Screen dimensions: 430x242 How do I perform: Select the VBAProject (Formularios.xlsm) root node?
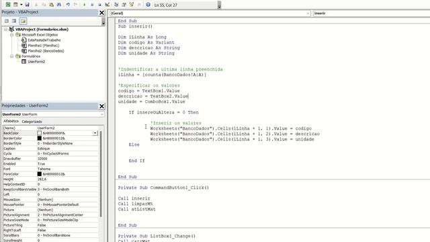pyautogui.click(x=42, y=30)
